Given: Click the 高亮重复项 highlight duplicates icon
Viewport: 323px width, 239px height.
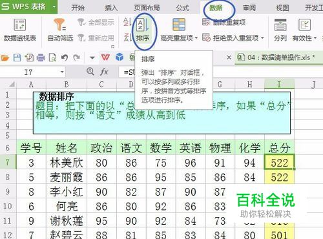Looking at the screenshot, I should (x=179, y=25).
